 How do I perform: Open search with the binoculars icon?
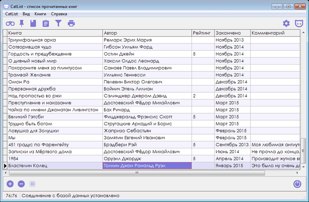(10, 23)
